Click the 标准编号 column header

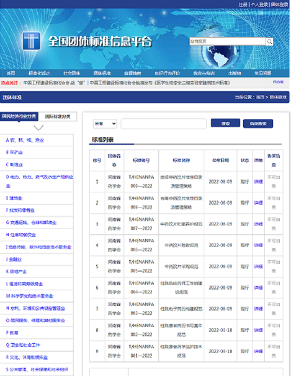[141, 160]
